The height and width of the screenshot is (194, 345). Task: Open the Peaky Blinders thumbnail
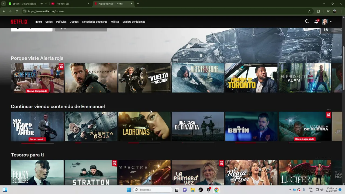point(37,173)
